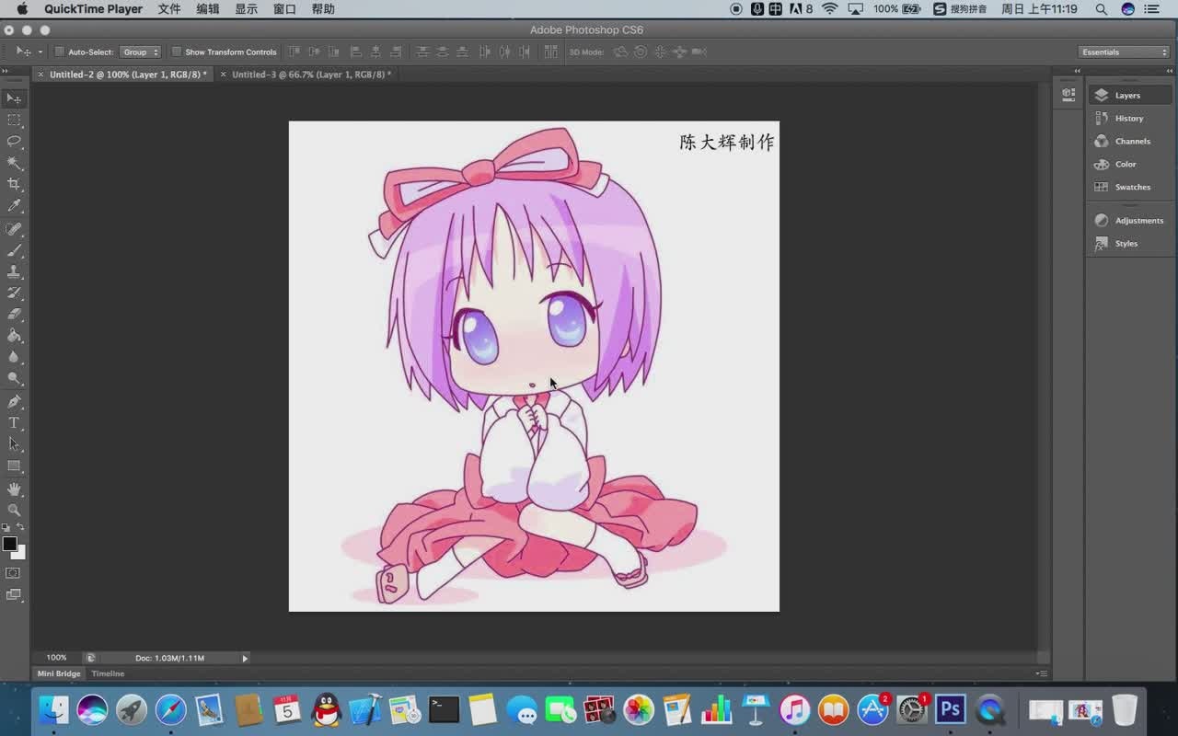Click the foreground color swatch
Viewport: 1178px width, 736px height.
(x=8, y=543)
